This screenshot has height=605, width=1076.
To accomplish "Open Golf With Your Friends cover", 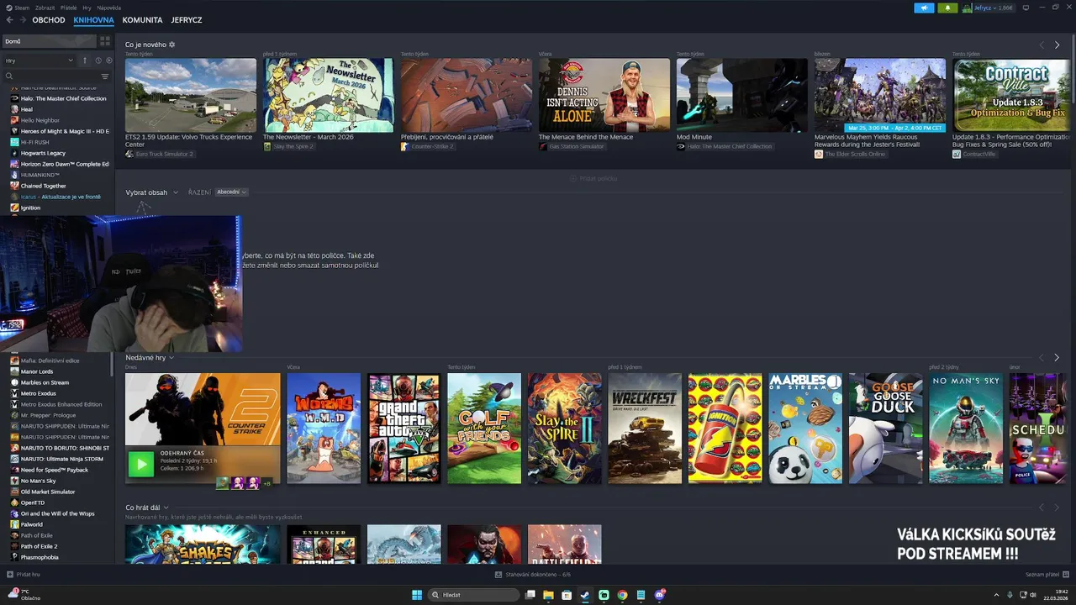I will click(x=484, y=429).
